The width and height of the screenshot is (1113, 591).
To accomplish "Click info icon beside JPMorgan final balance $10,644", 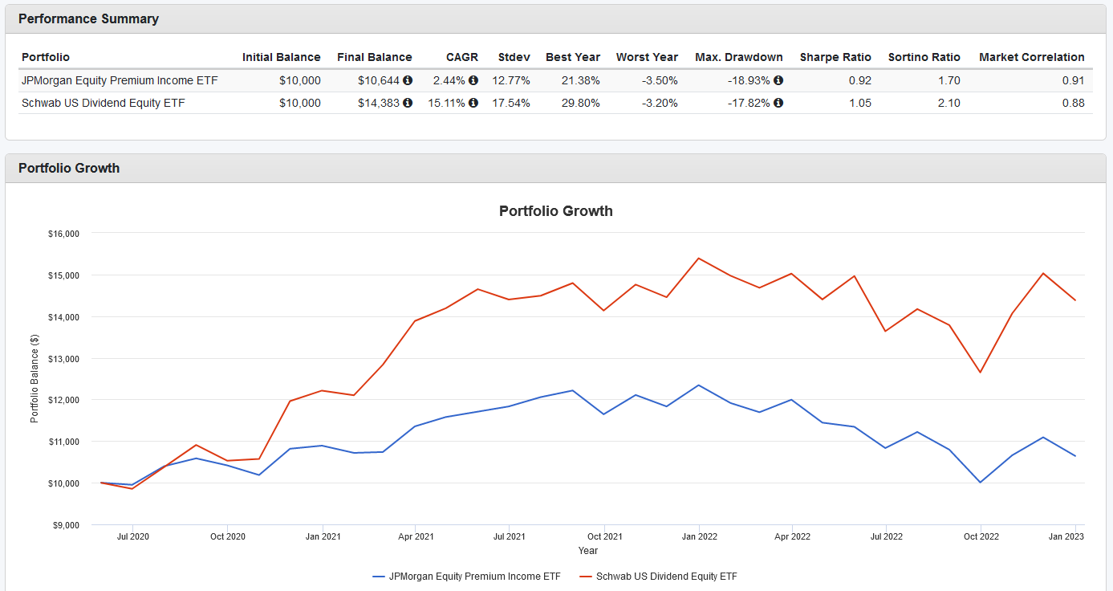I will (408, 80).
